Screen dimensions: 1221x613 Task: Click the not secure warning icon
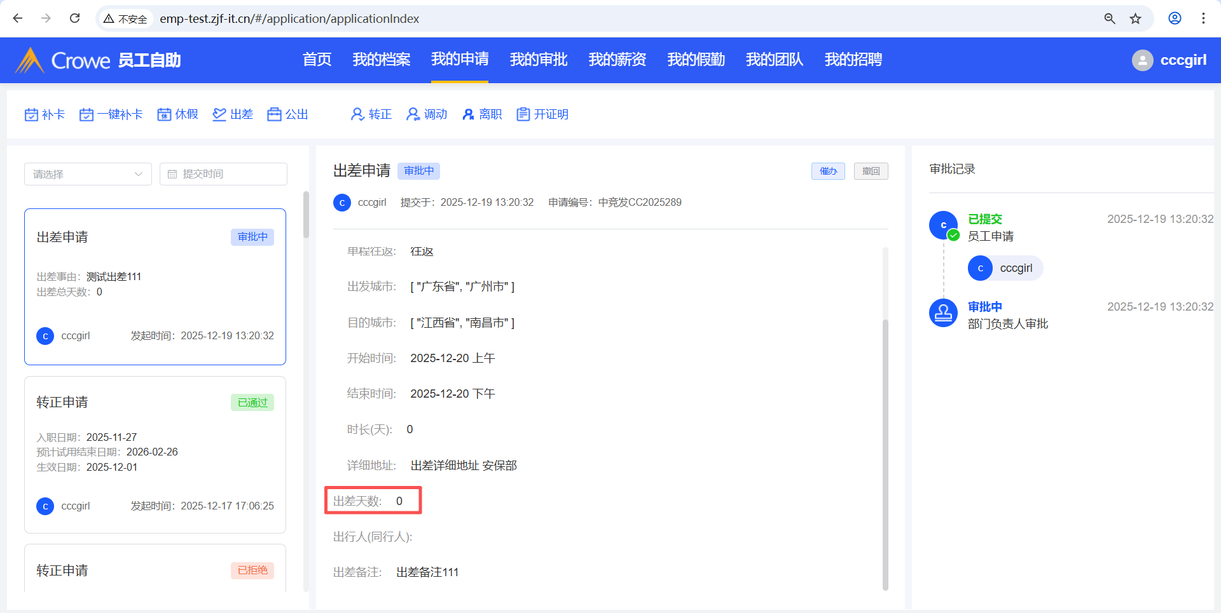point(109,19)
